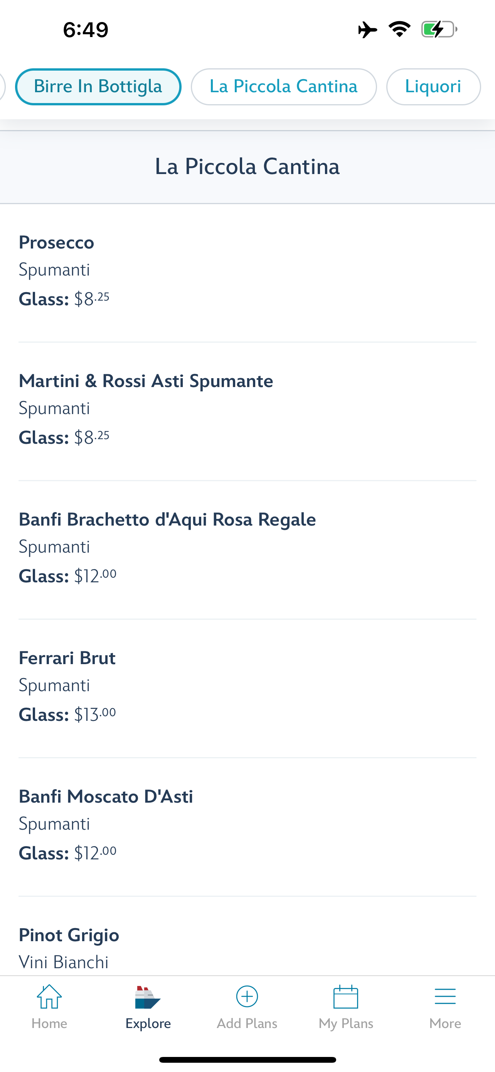Tap the battery charging indicator
The image size is (495, 1072).
tap(439, 29)
